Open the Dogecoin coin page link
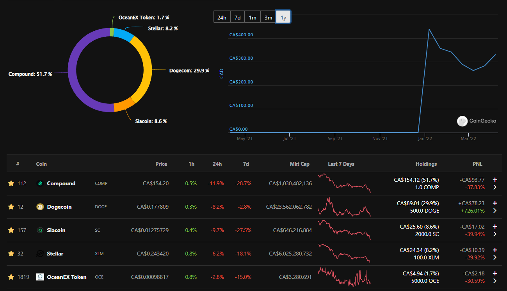507x291 pixels. [x=59, y=207]
